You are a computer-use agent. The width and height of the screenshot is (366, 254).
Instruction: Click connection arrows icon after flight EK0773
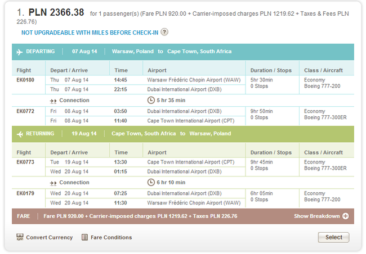coord(53,183)
